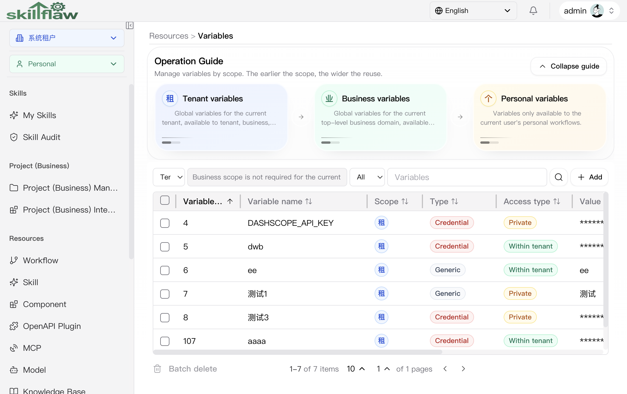Open the All type filter dropdown
The width and height of the screenshot is (627, 394).
367,177
